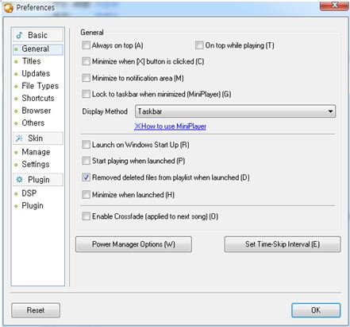The height and width of the screenshot is (327, 350).
Task: Open the Shortcuts preferences page
Action: (38, 98)
